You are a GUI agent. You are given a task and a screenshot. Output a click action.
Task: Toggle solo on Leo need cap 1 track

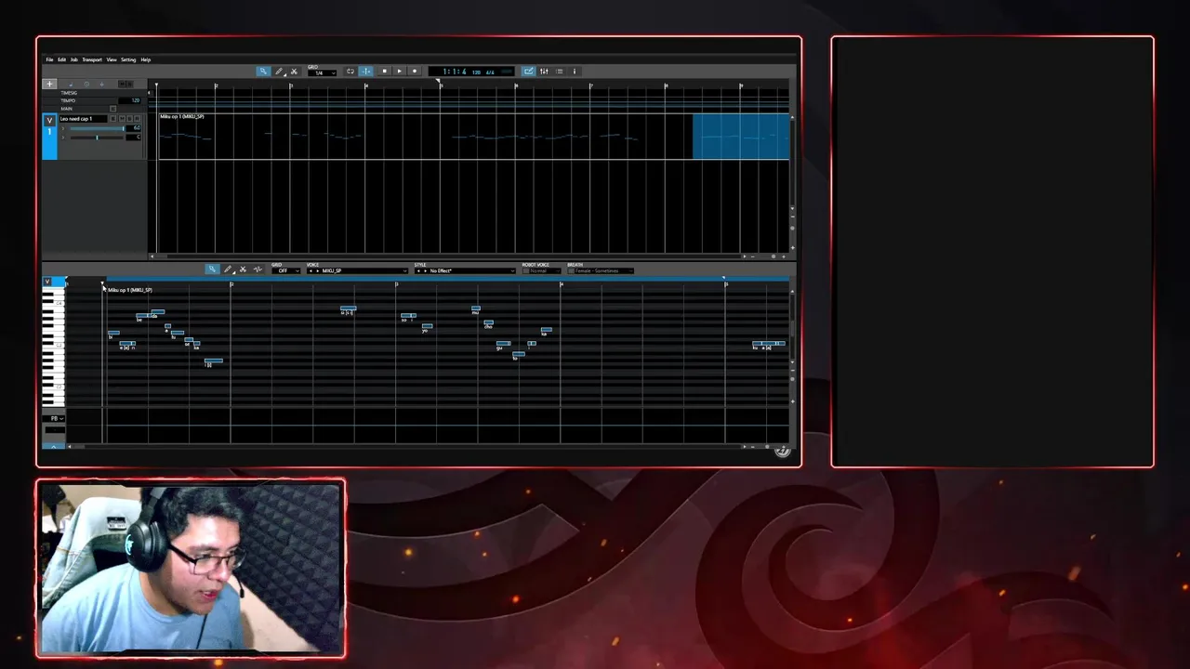point(129,119)
